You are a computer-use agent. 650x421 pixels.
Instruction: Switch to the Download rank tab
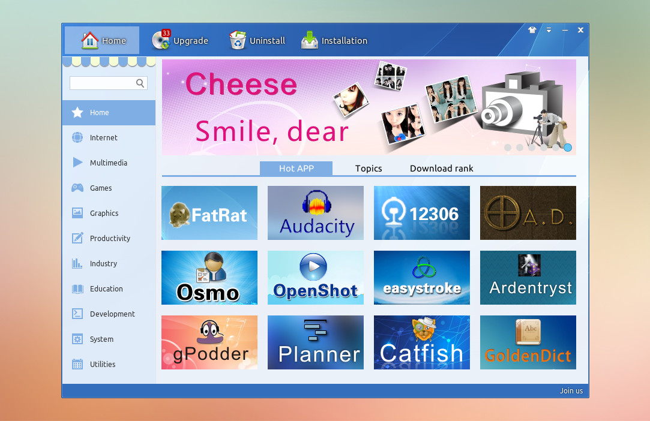click(x=441, y=169)
